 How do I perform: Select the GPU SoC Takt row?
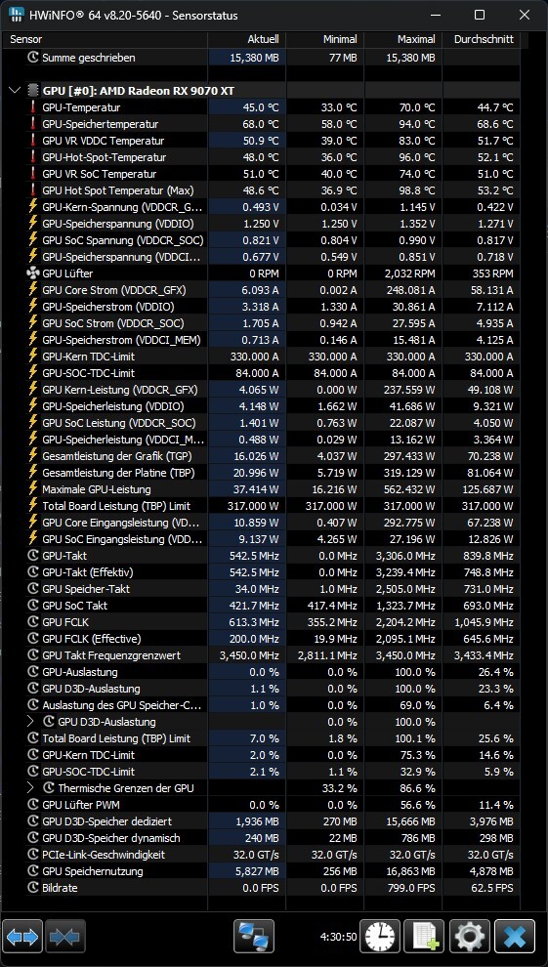tap(261, 606)
